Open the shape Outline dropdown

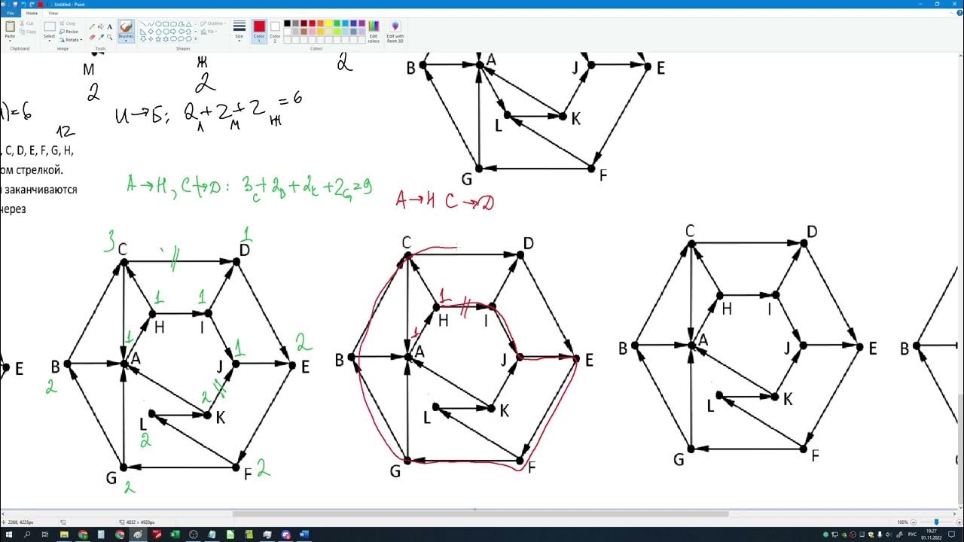pos(213,23)
